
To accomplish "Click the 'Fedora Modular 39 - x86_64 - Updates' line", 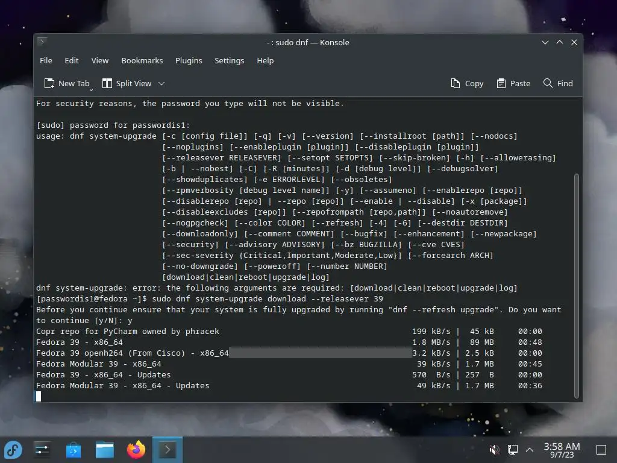I will coord(123,386).
